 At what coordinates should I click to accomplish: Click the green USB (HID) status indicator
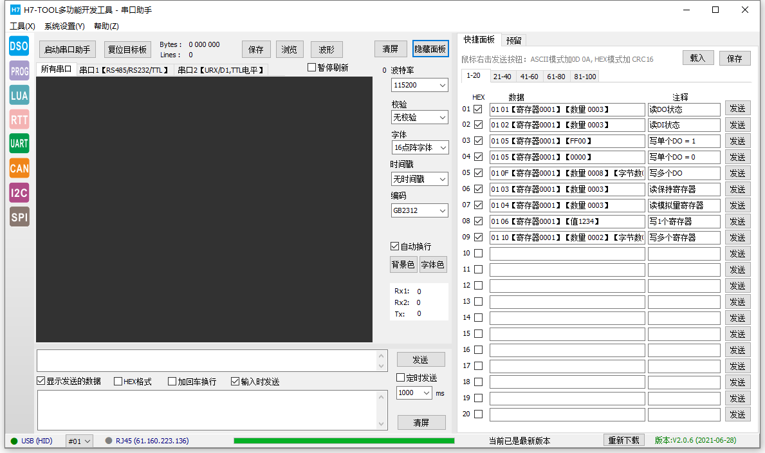[x=14, y=441]
